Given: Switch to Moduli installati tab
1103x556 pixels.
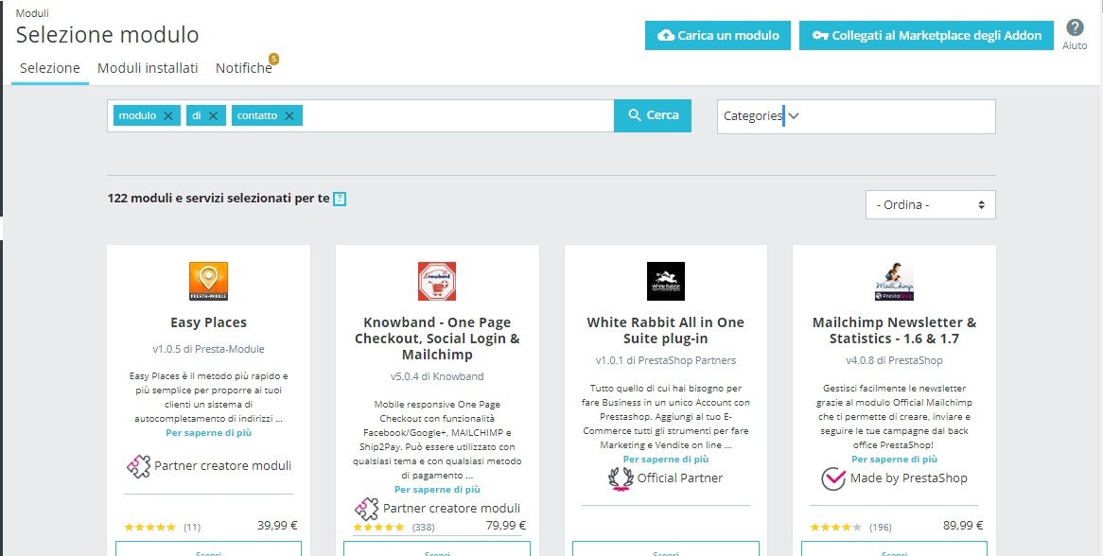Looking at the screenshot, I should point(148,68).
